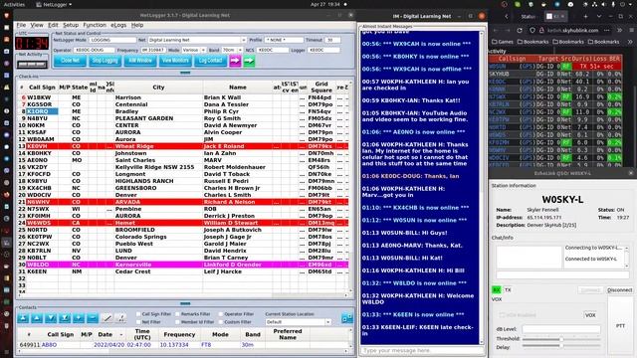Click the browser reload icon
This screenshot has width=637, height=358.
tap(520, 30)
